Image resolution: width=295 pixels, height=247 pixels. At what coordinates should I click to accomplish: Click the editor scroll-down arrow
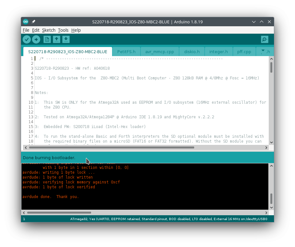271,142
